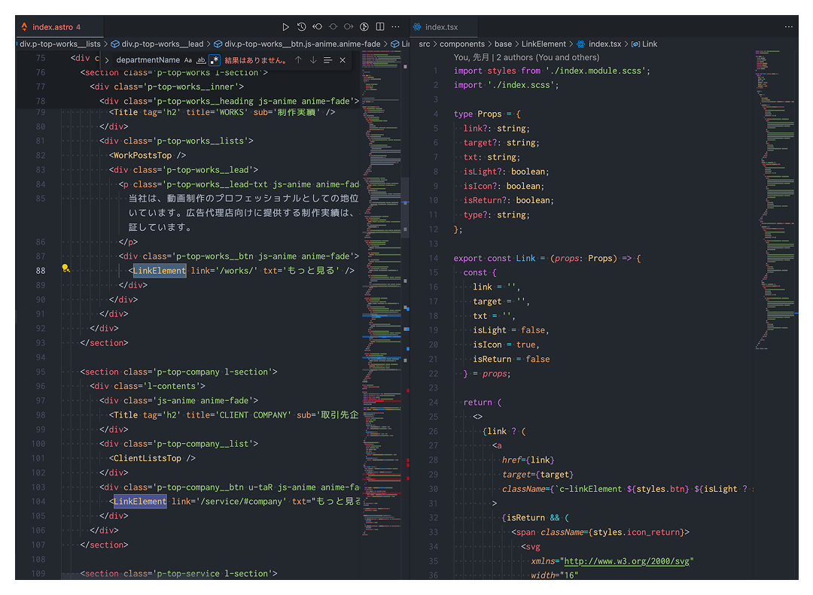The height and width of the screenshot is (595, 813).
Task: Disable regular expression search toggle
Action: click(x=215, y=60)
